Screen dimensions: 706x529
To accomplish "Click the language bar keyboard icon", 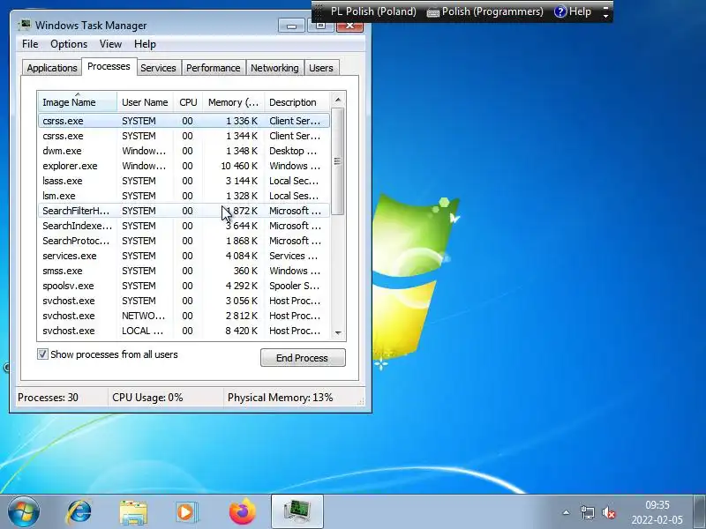I will pyautogui.click(x=432, y=12).
